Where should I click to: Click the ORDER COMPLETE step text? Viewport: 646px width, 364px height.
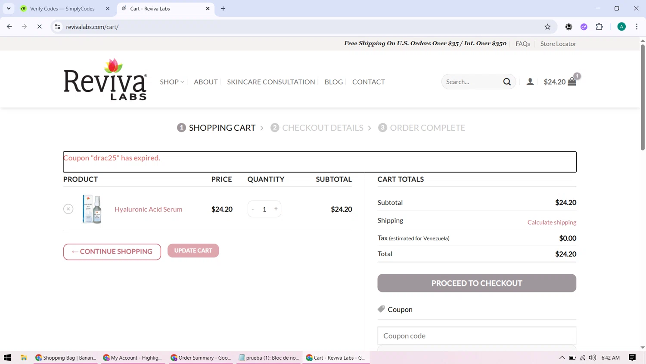tap(428, 128)
